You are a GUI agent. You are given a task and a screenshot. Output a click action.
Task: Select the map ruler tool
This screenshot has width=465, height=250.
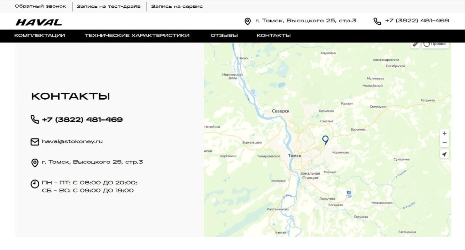coord(415,45)
